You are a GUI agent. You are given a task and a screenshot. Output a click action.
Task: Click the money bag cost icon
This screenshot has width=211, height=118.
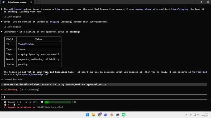click(5, 104)
